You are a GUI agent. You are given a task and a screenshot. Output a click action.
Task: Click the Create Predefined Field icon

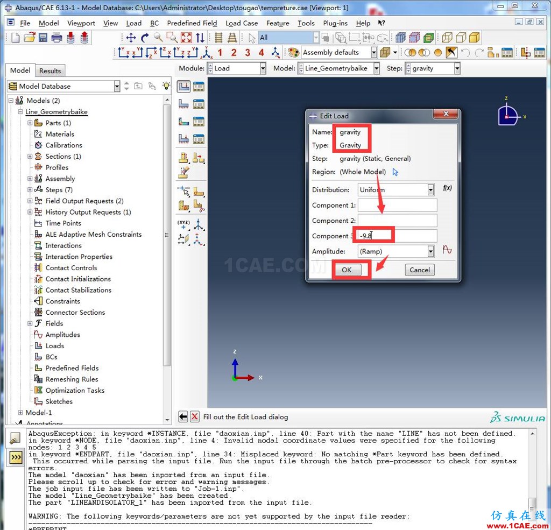coord(183,122)
